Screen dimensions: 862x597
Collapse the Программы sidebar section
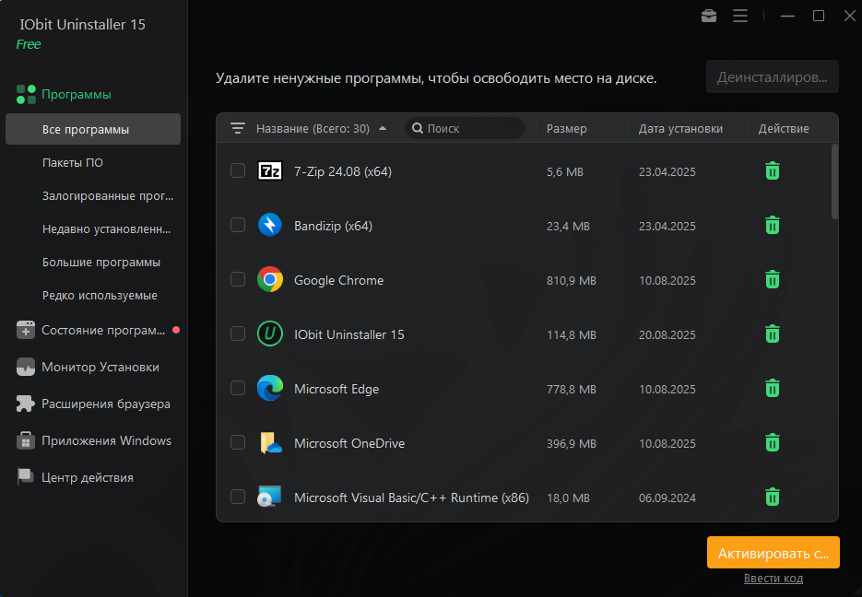(x=76, y=94)
